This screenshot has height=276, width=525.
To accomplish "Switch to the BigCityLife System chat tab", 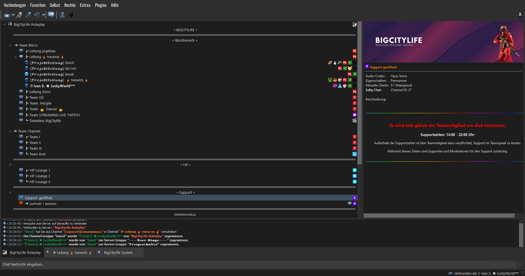I will point(118,252).
